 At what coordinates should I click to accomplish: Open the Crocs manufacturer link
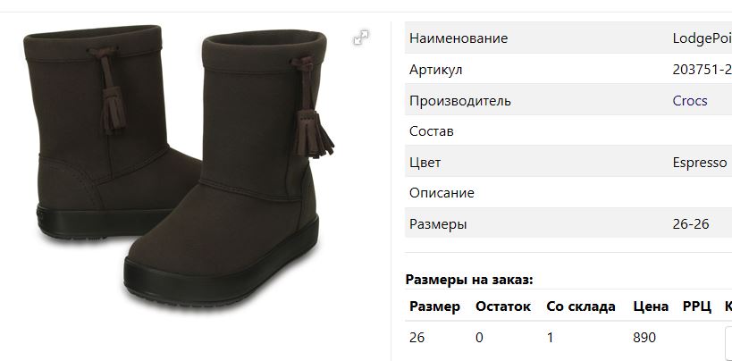tap(689, 101)
